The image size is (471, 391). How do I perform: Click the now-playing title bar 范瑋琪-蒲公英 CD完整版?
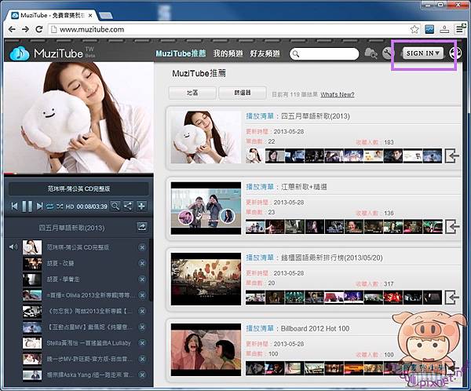click(x=78, y=188)
